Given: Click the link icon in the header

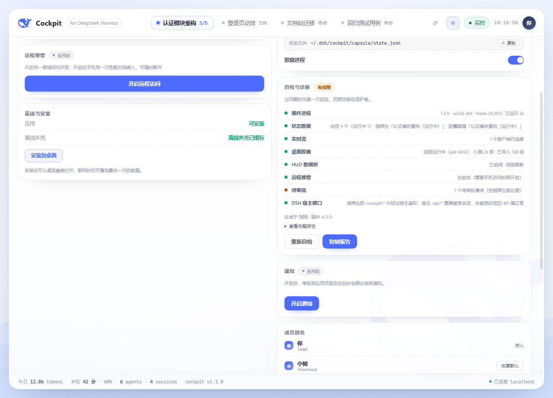Looking at the screenshot, I should (x=435, y=23).
